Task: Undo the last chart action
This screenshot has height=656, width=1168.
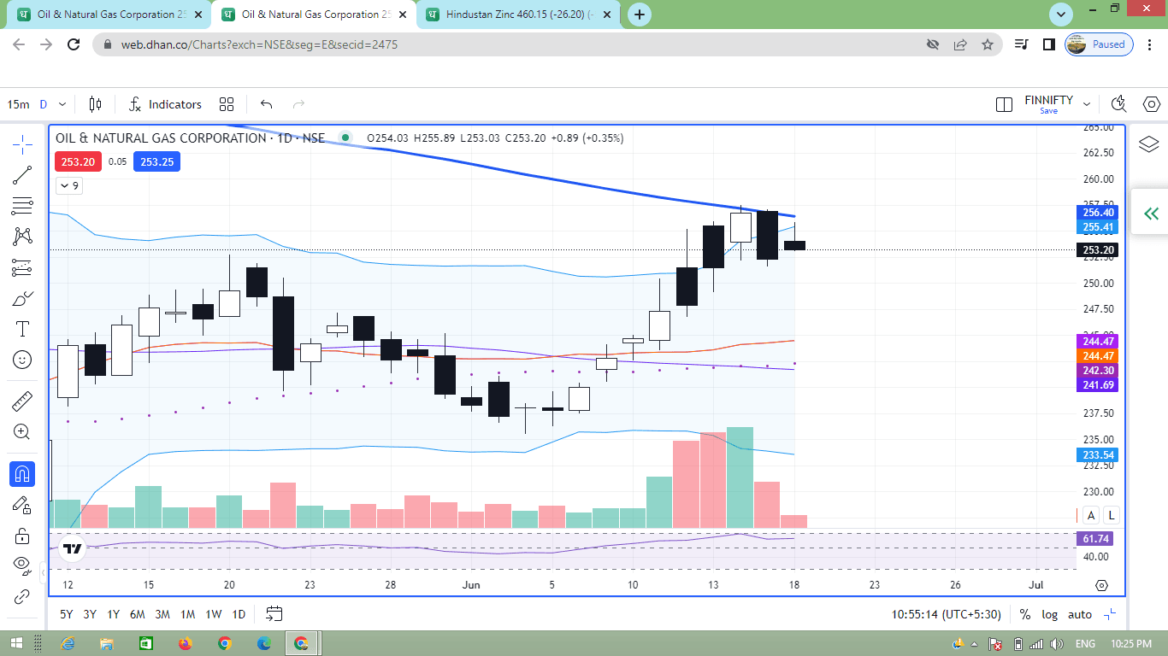Action: point(267,104)
